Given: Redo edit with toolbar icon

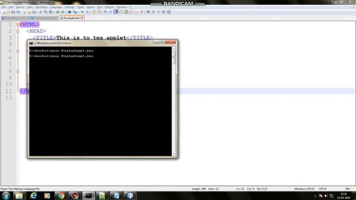Looking at the screenshot, I should tap(63, 12).
